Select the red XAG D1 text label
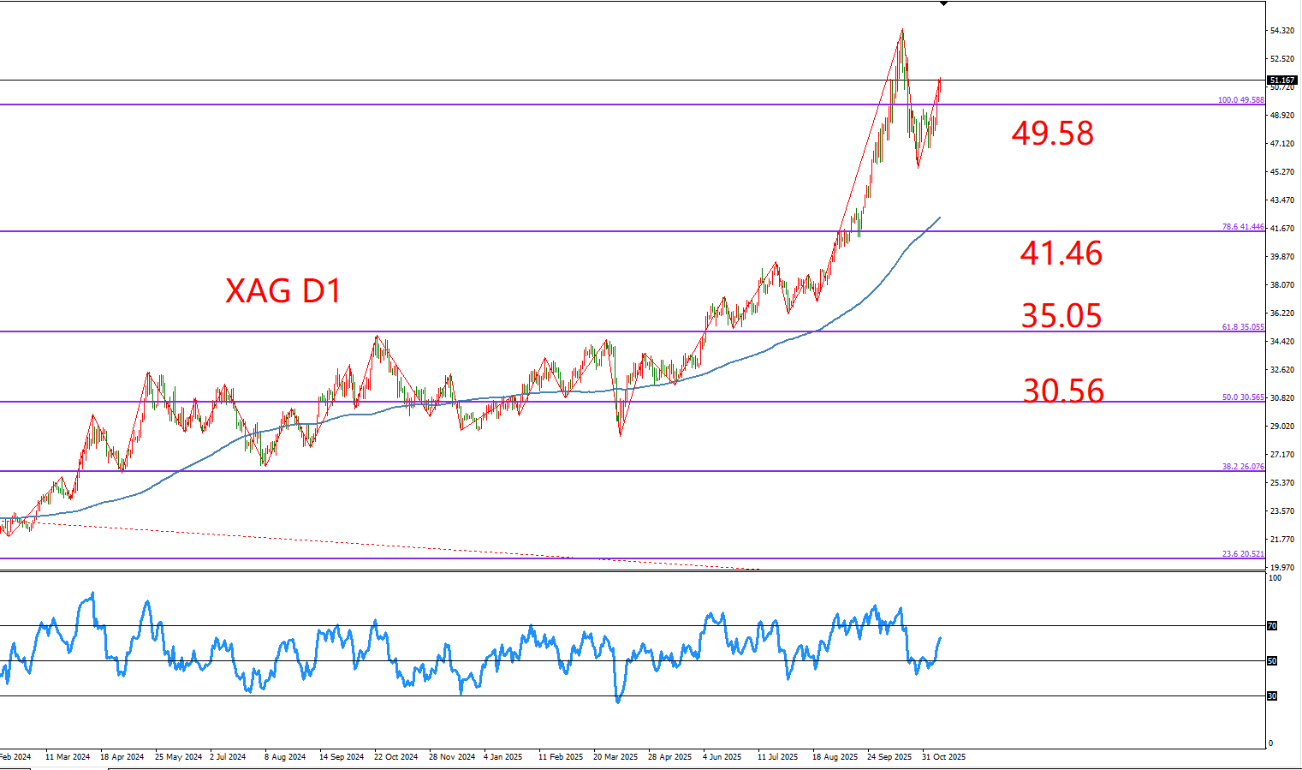The image size is (1302, 770). [x=283, y=291]
